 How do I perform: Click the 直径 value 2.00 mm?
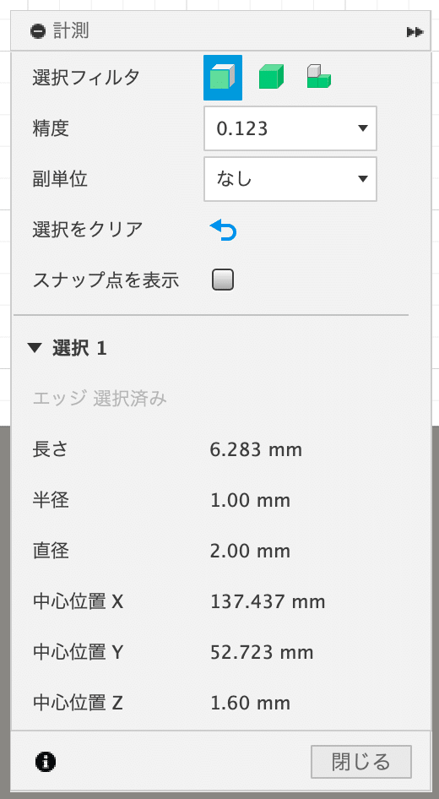tap(250, 551)
